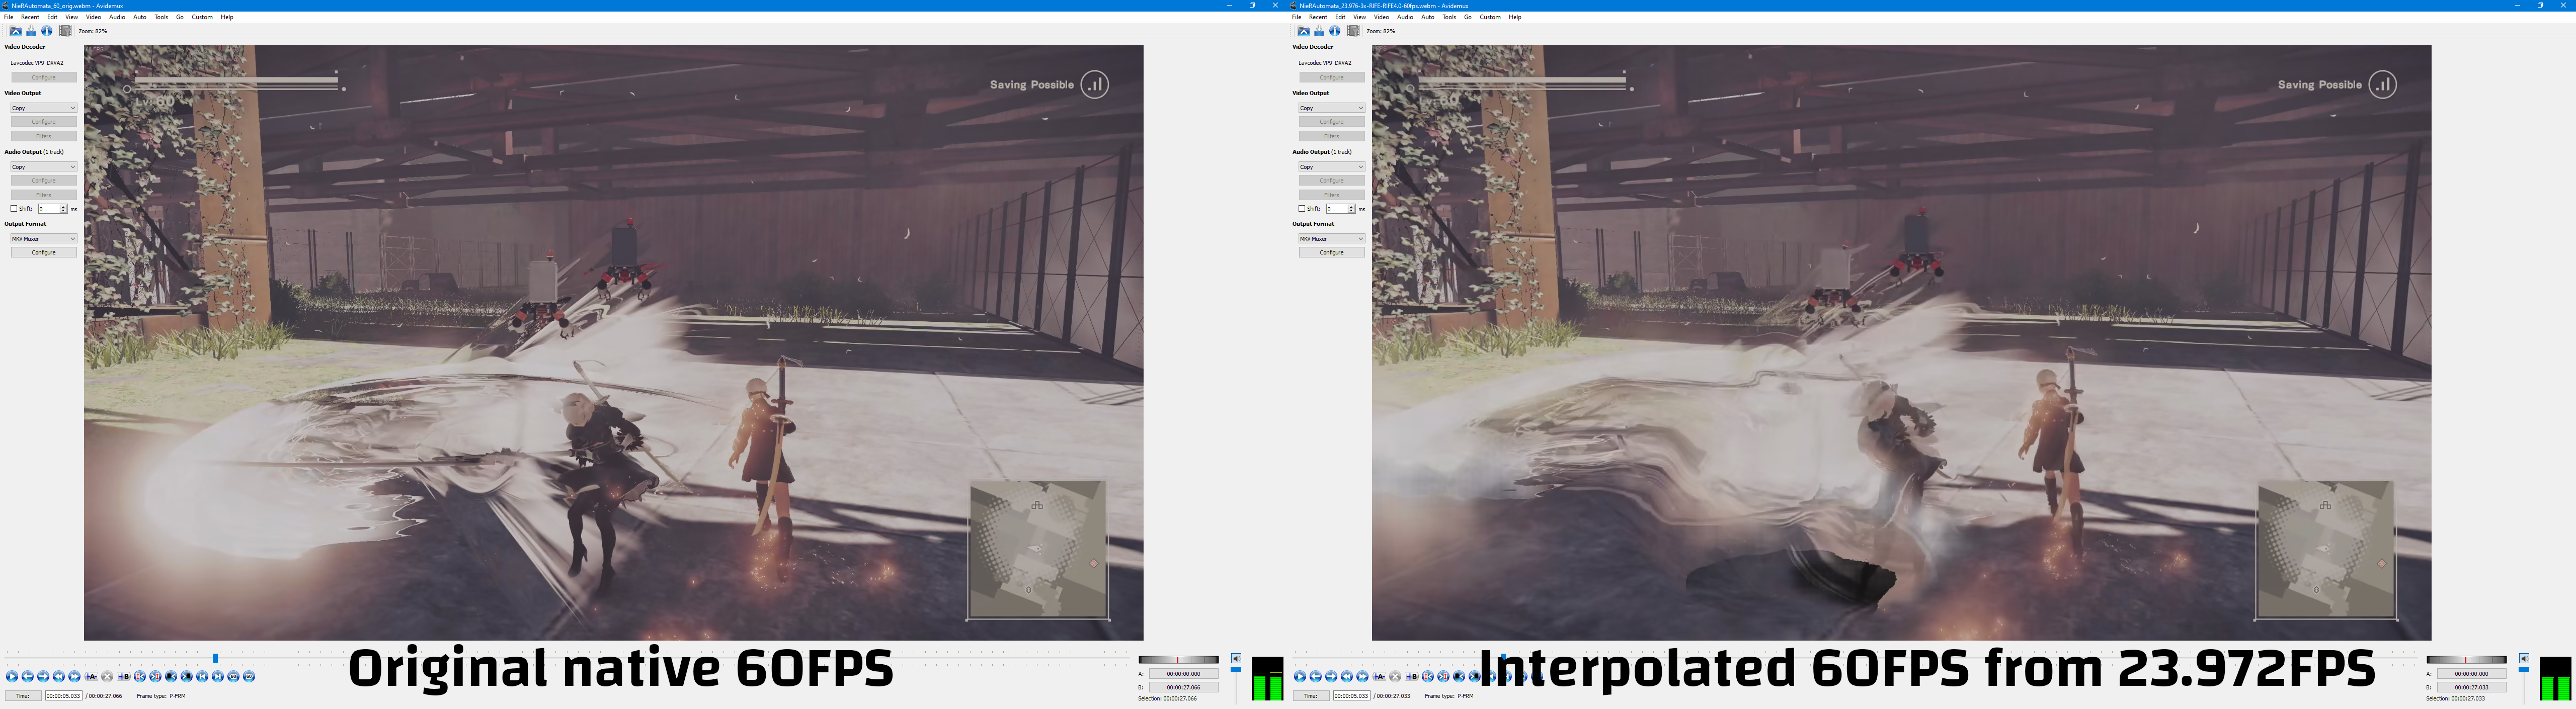Screen dimensions: 2576x709
Task: Open Video Output Copy dropdown, left window
Action: [x=44, y=108]
